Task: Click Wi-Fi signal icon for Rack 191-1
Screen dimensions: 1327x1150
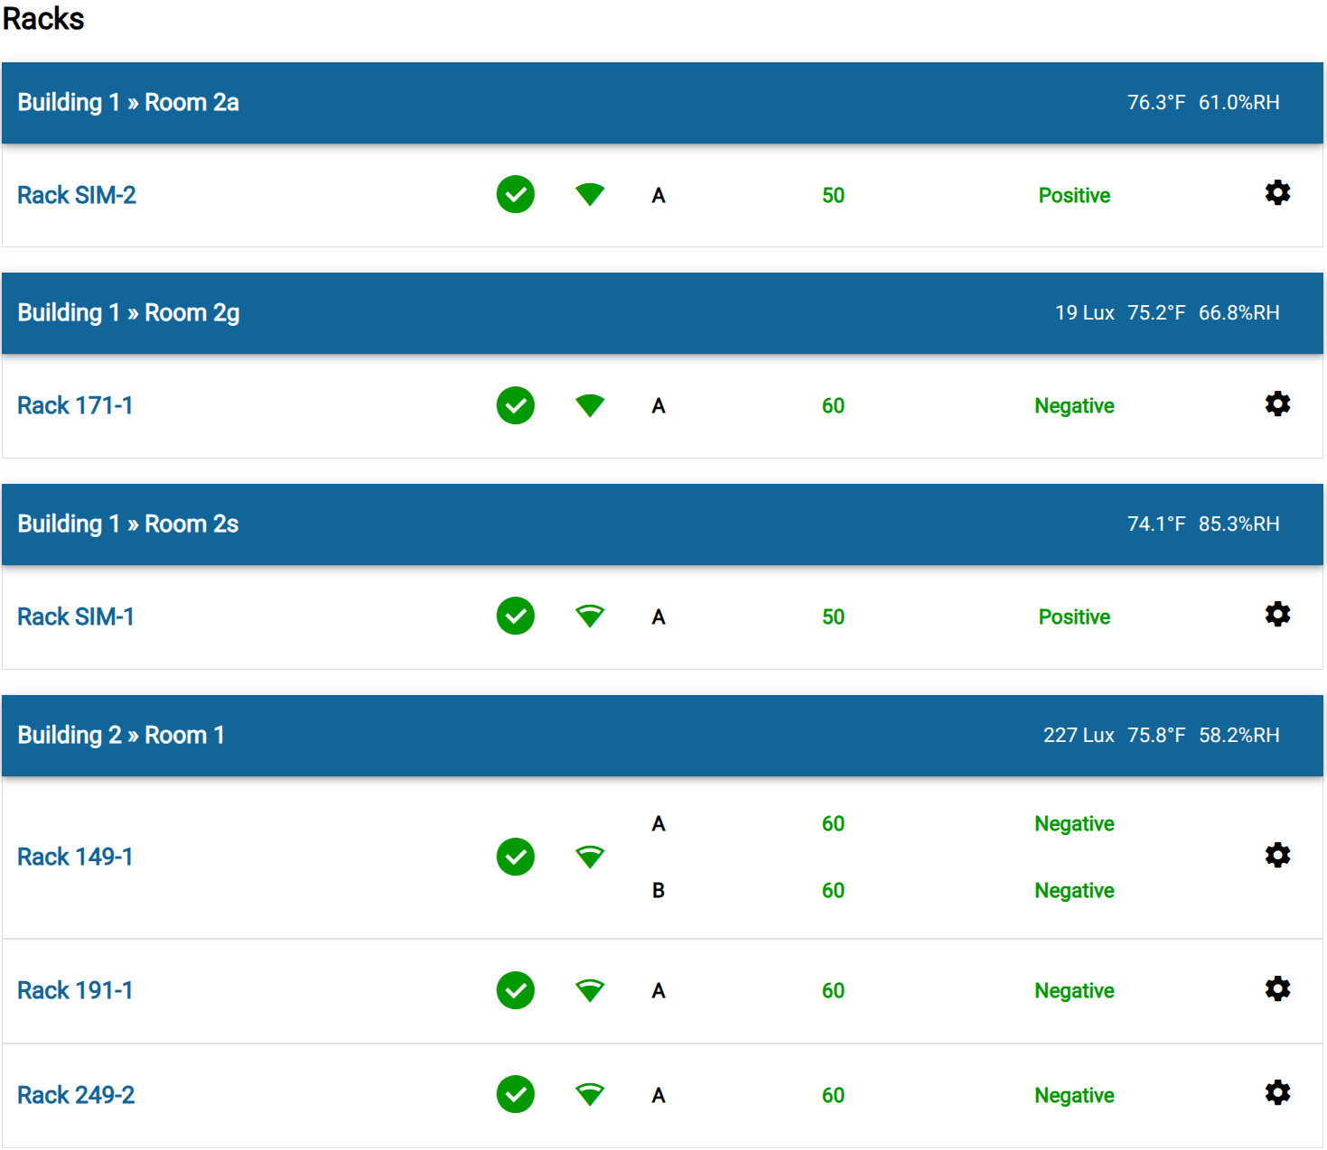Action: point(590,990)
